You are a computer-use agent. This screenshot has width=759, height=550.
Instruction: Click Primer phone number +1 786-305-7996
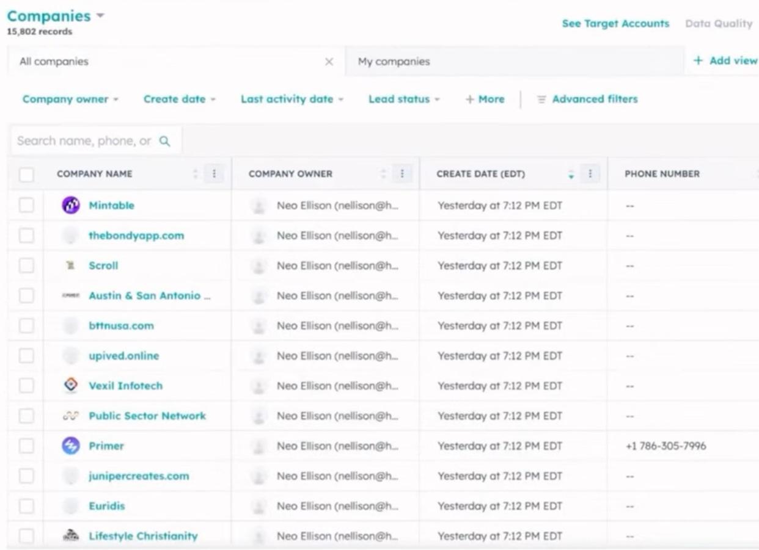[665, 446]
